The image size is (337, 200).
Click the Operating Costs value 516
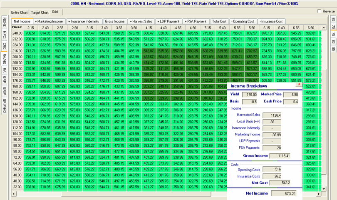tap(272, 169)
